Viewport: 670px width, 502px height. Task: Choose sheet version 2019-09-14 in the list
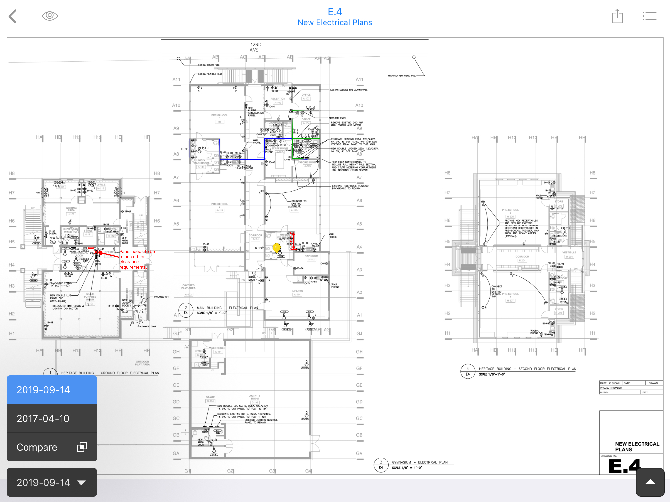pyautogui.click(x=52, y=390)
